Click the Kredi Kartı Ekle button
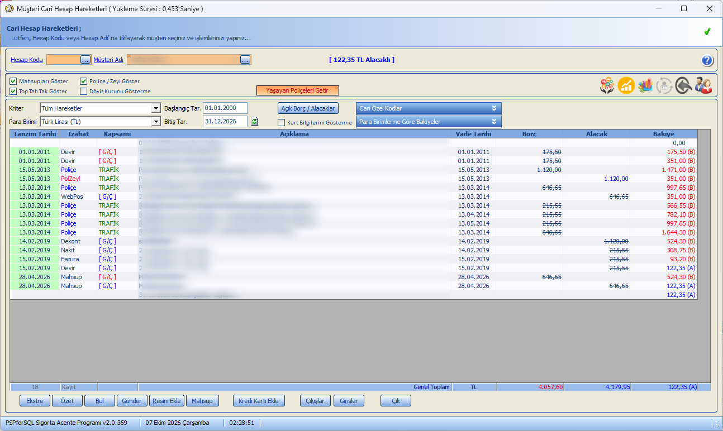The height and width of the screenshot is (431, 723). 259,401
